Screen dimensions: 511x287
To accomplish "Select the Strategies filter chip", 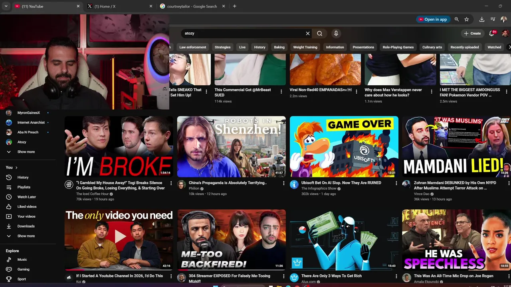I will pos(222,47).
